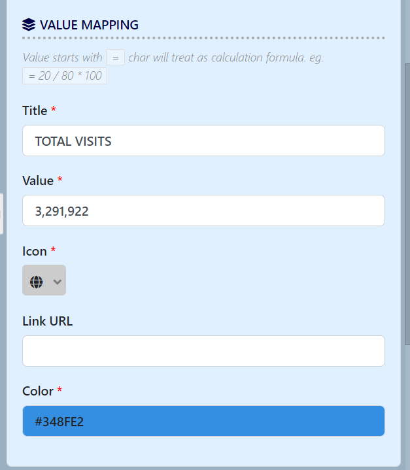Image resolution: width=410 pixels, height=470 pixels.
Task: Click the Color field label
Action: 38,391
